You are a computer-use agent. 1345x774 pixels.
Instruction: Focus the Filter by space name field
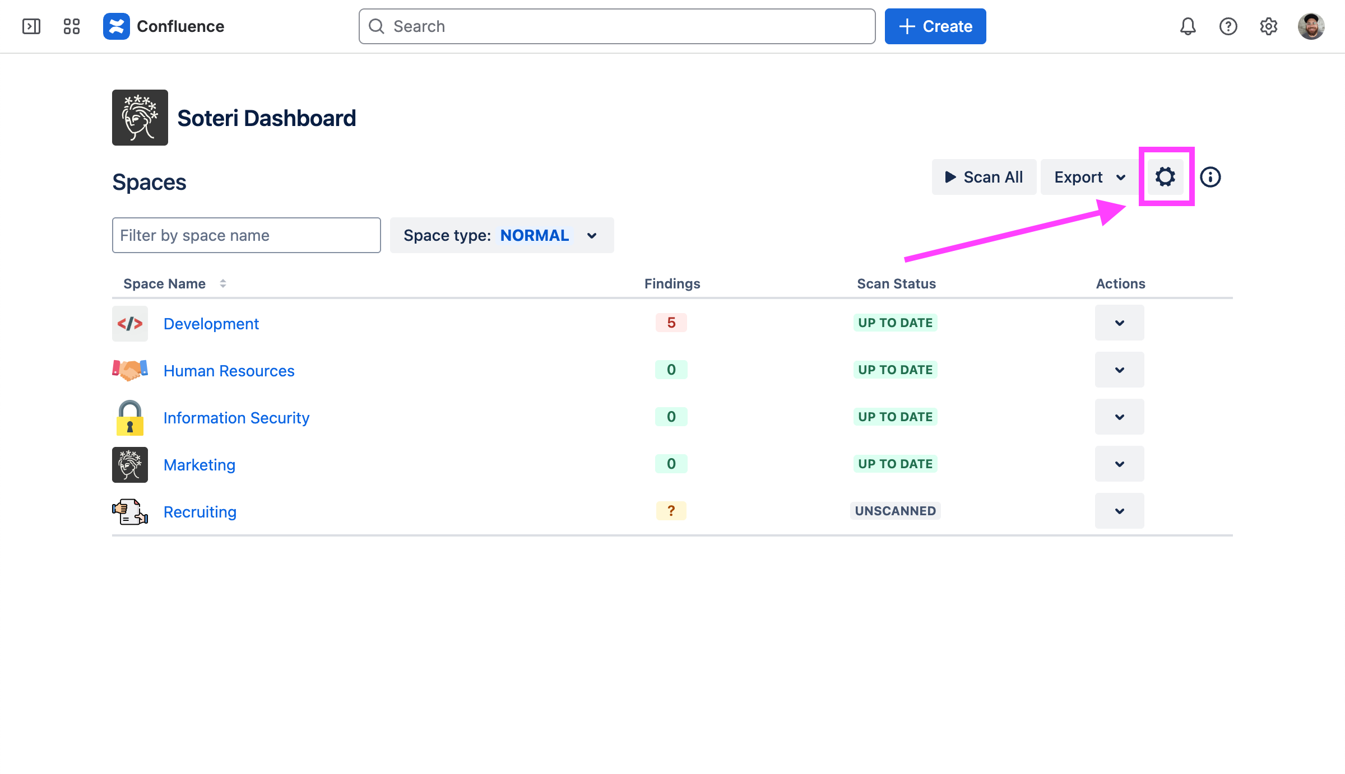coord(246,235)
